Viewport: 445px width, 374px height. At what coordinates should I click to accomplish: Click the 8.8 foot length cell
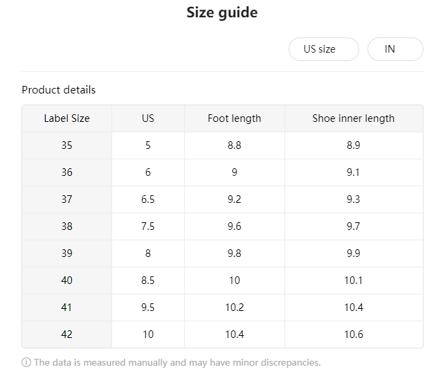(234, 145)
